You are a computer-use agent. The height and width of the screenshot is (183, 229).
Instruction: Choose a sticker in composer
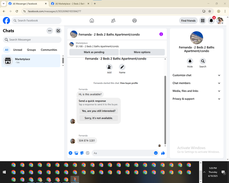pos(82,153)
